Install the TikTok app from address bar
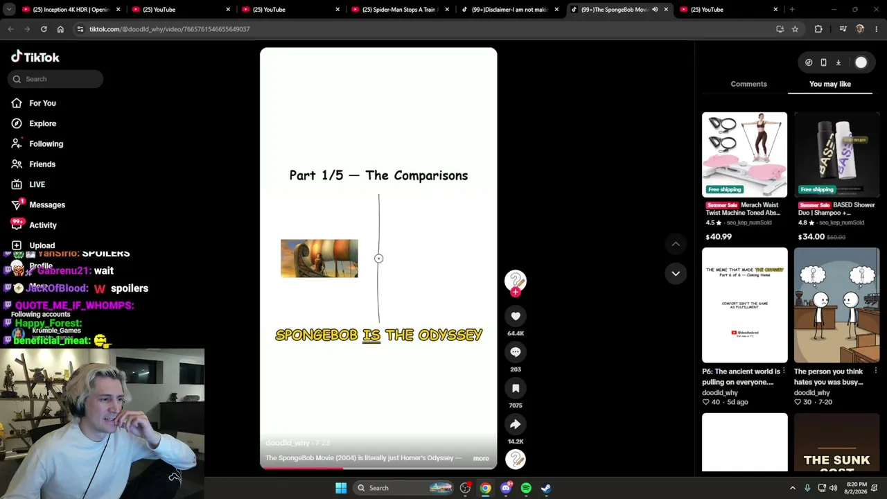Viewport: 887px width, 499px height. (780, 29)
